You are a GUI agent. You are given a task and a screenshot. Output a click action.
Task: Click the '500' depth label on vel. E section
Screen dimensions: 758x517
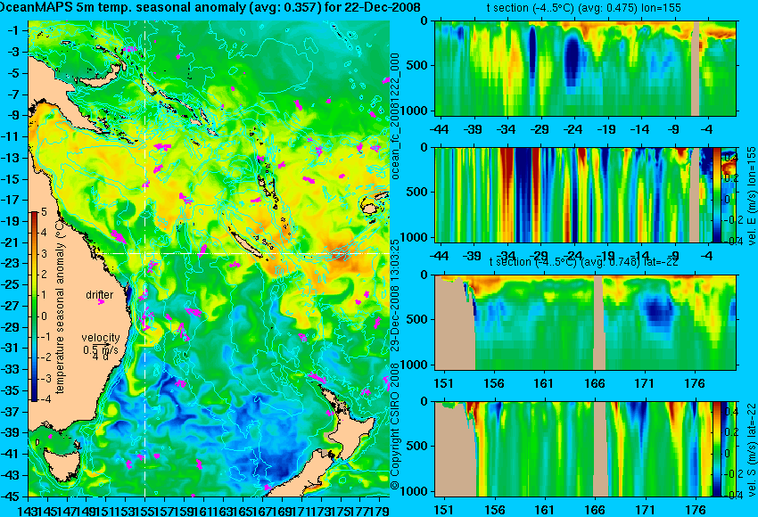tap(418, 192)
